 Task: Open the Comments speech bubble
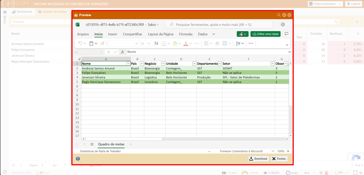pyautogui.click(x=286, y=34)
